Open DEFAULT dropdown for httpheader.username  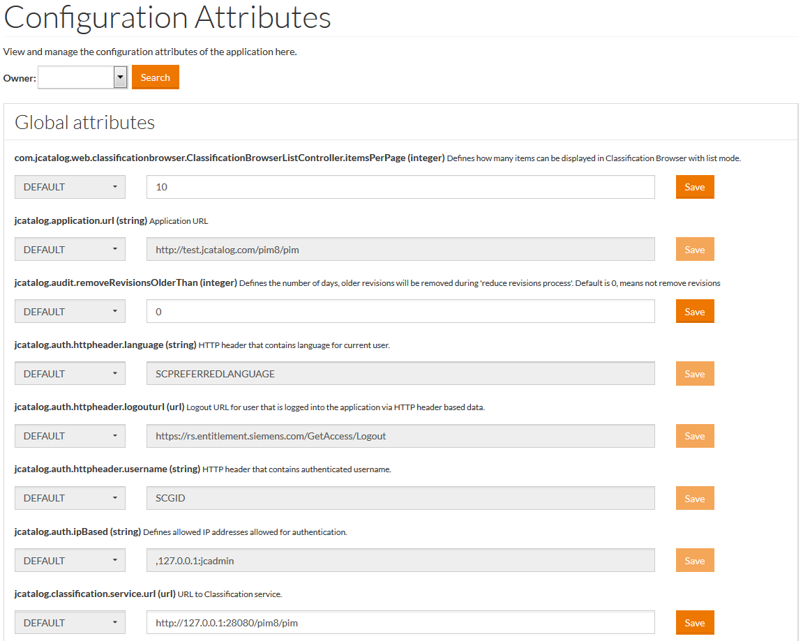coord(70,498)
